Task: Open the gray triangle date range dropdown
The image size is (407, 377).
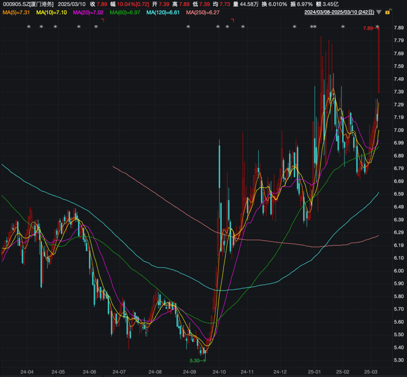Action: [378, 12]
